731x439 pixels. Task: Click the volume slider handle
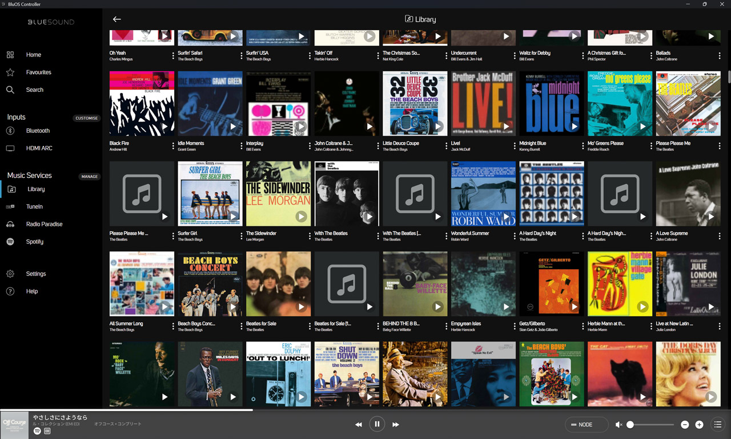630,425
